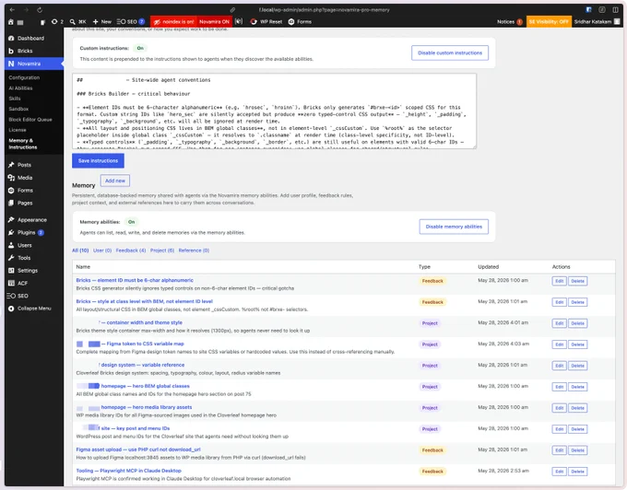Open 'style at class level with BEM' memory
Screen dimensions: 627x490
click(x=145, y=301)
